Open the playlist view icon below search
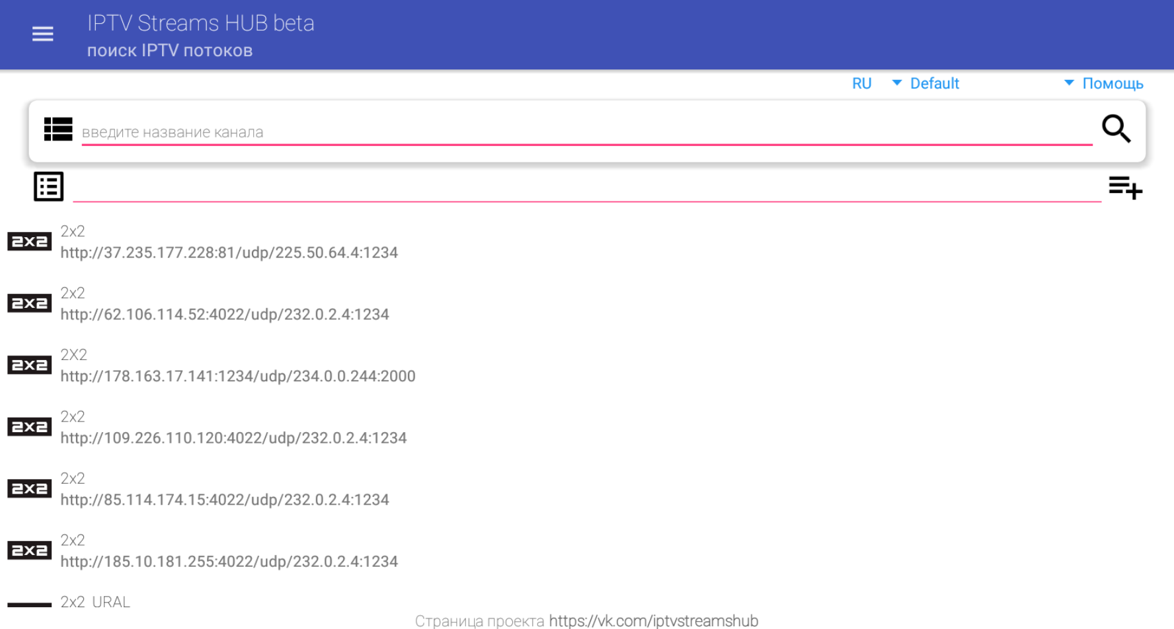This screenshot has height=629, width=1174. click(49, 186)
